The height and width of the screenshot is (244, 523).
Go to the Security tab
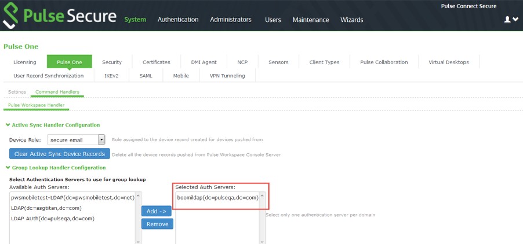(x=112, y=62)
